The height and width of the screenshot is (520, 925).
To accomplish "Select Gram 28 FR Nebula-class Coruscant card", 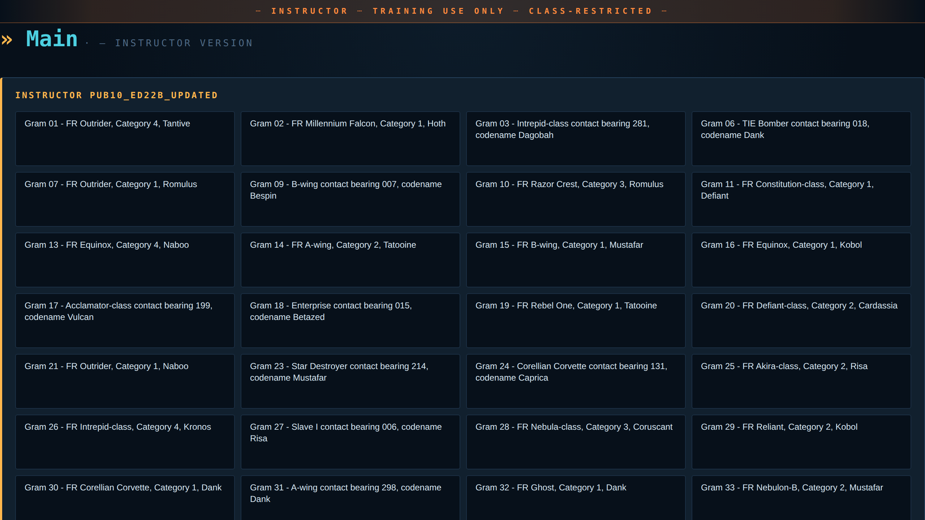I will coord(576,442).
